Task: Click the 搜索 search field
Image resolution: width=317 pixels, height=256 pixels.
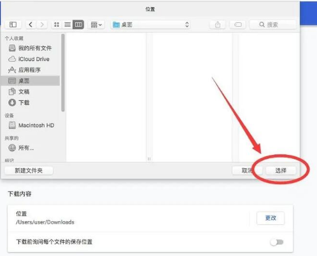Action: tap(272, 25)
